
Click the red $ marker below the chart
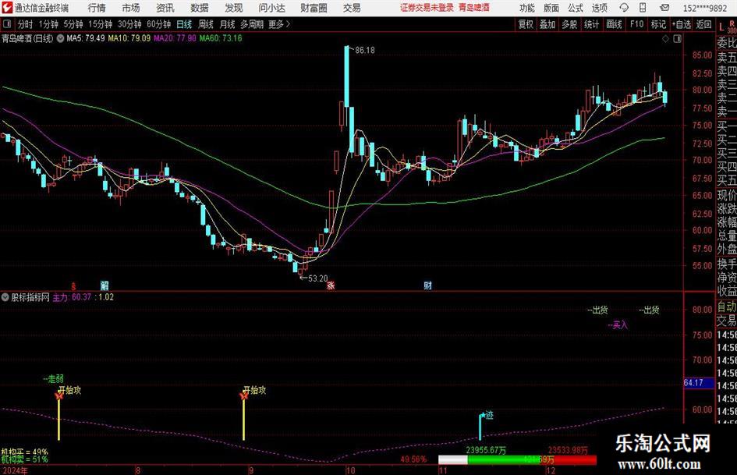[x=73, y=285]
